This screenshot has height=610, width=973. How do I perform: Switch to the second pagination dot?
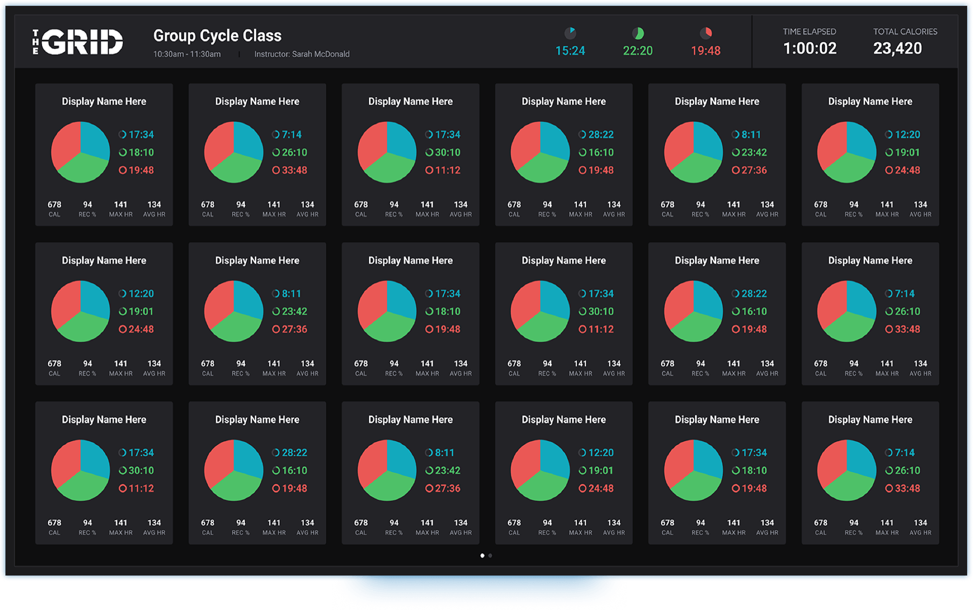pos(490,555)
